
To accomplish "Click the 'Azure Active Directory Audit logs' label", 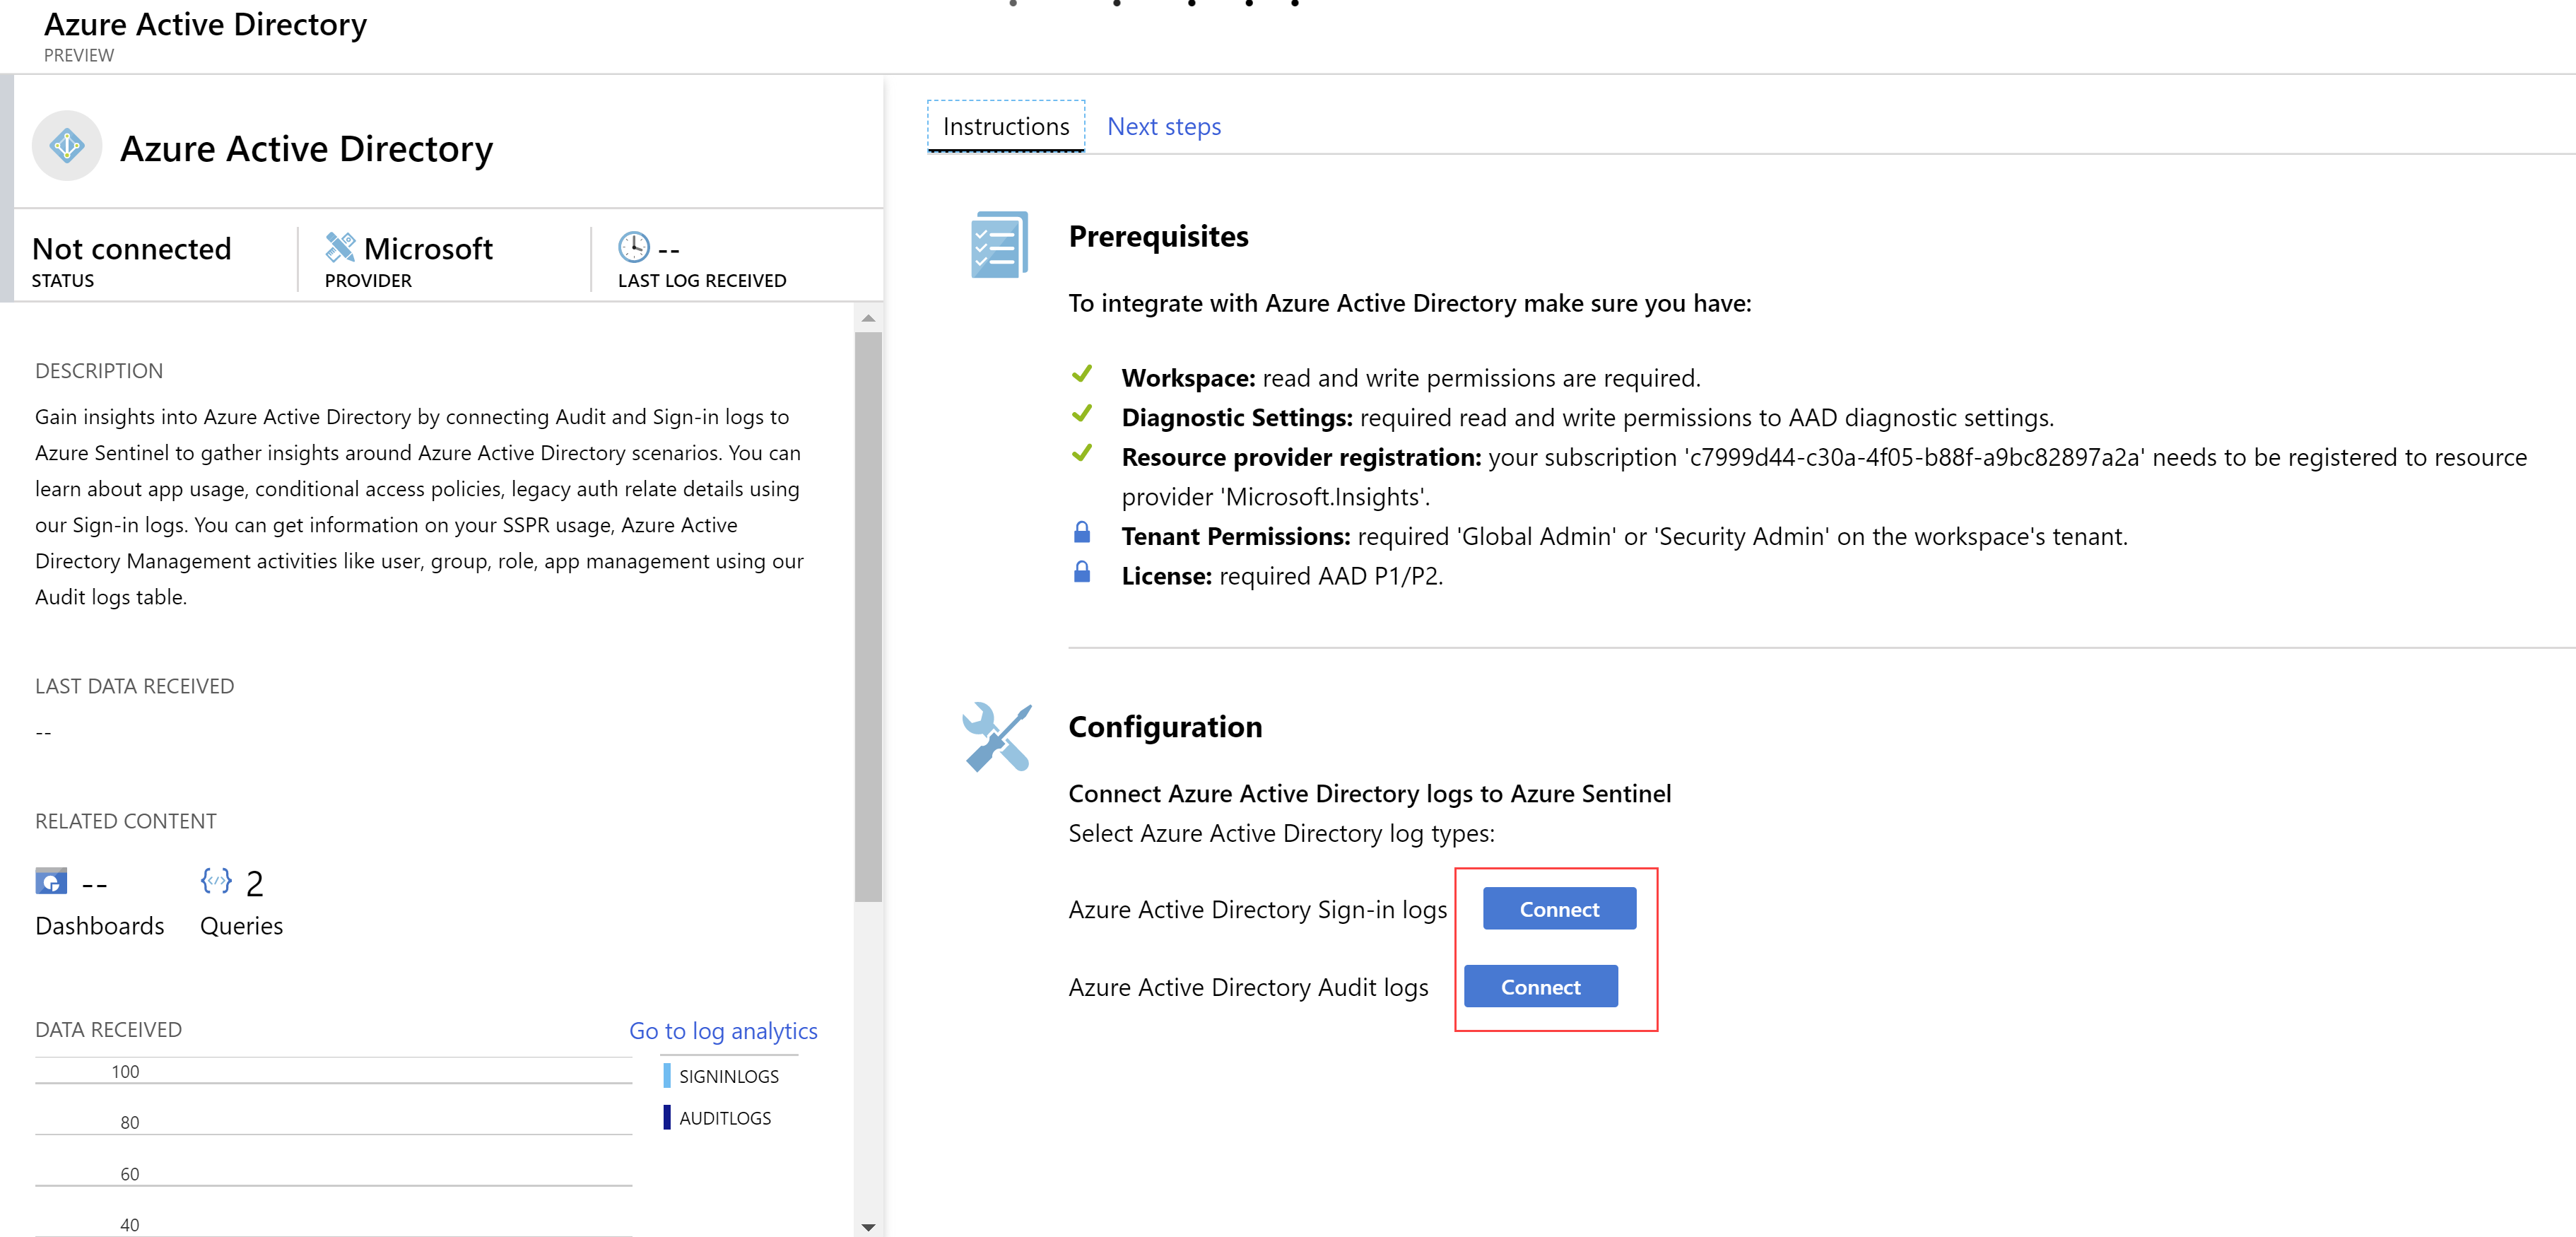I will click(1248, 988).
